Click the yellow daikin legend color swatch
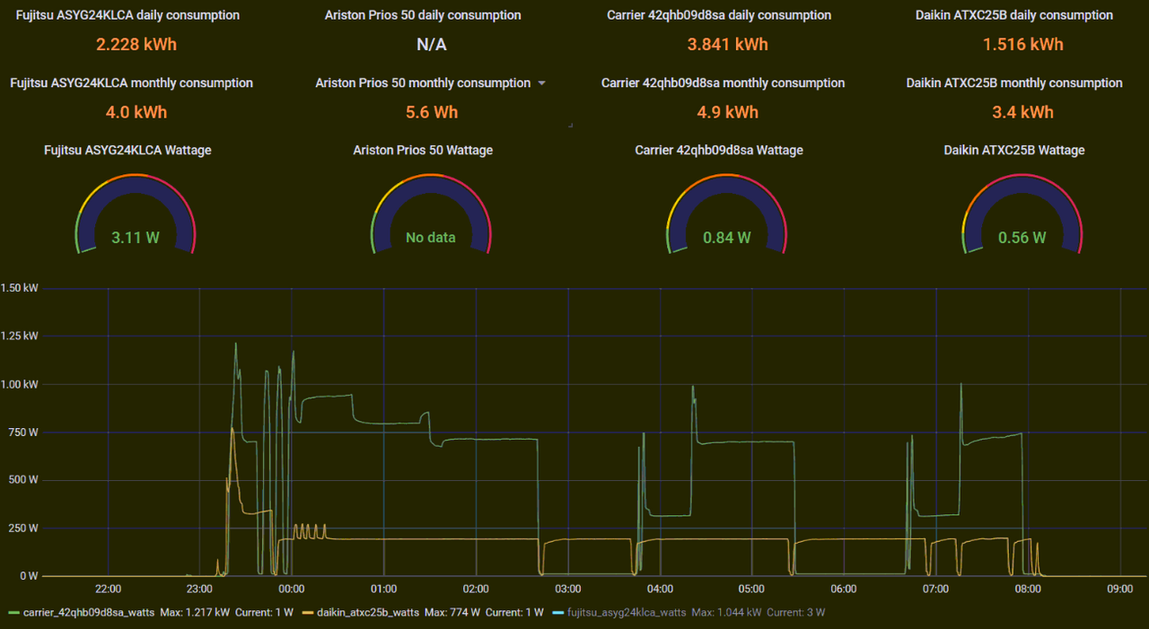Screen dimensions: 1149x629 [x=307, y=613]
